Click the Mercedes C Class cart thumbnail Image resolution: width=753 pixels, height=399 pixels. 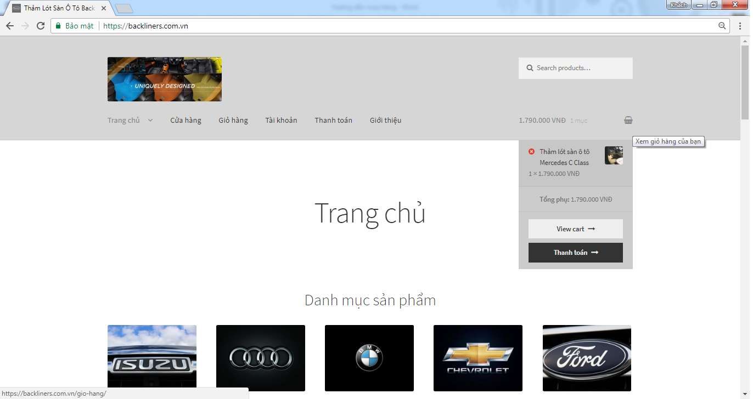tap(614, 155)
